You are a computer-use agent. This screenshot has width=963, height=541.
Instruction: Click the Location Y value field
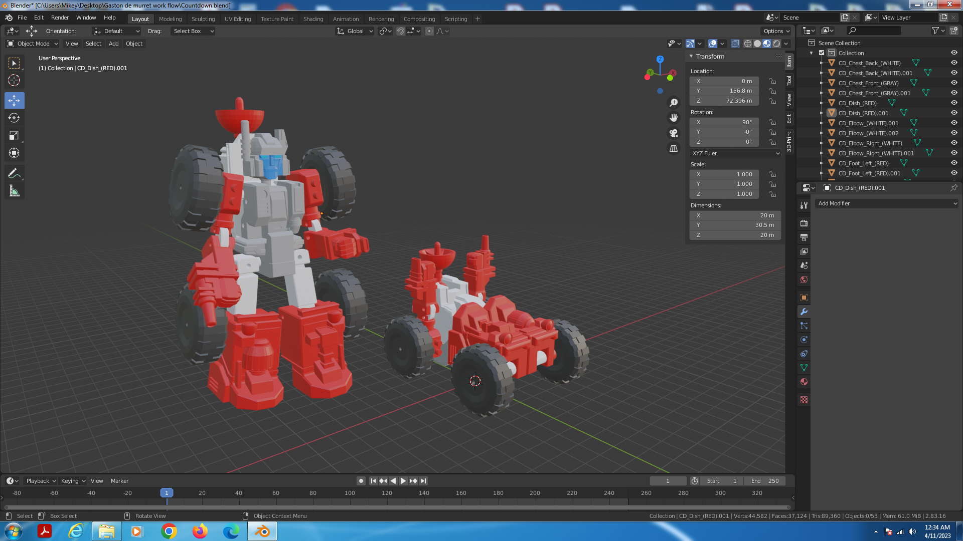click(724, 91)
